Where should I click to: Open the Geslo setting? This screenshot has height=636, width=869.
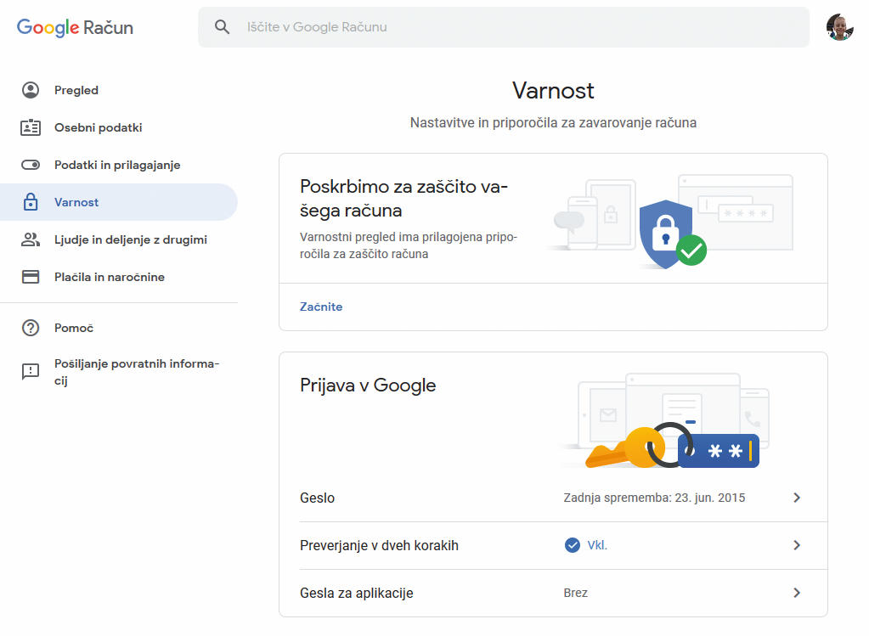553,498
